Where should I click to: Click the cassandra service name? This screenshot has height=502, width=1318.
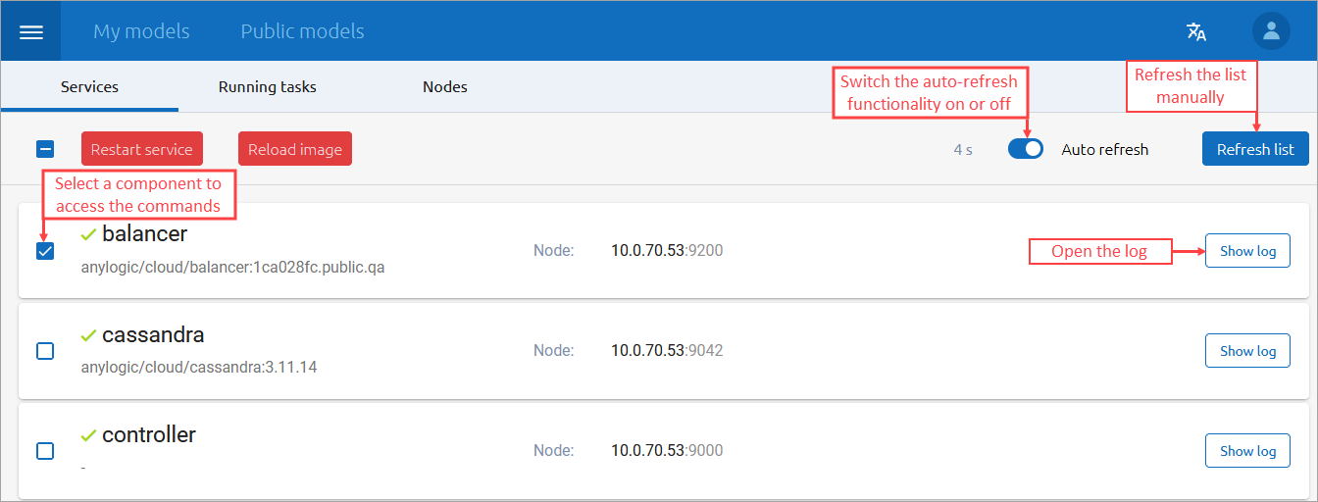pos(153,334)
